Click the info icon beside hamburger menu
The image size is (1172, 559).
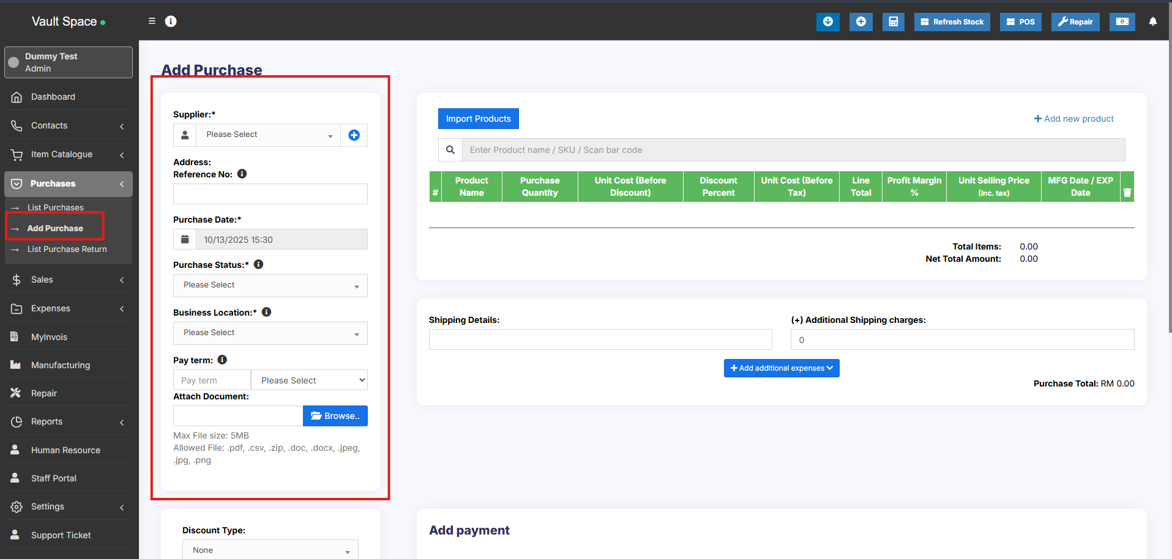point(171,21)
